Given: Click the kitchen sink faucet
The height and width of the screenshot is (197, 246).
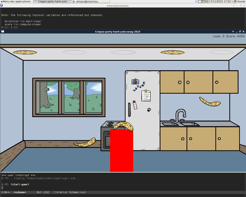Looking at the screenshot, I should coord(181,113).
